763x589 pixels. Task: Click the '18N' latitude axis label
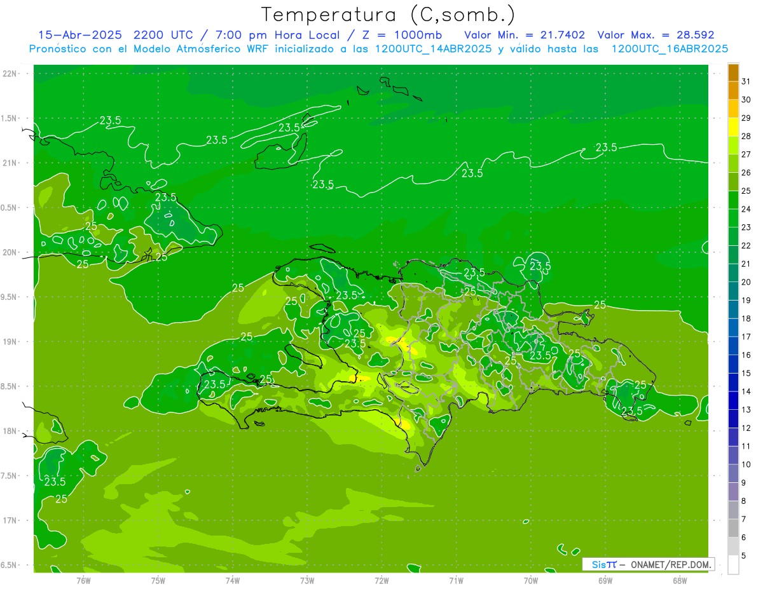tap(9, 431)
